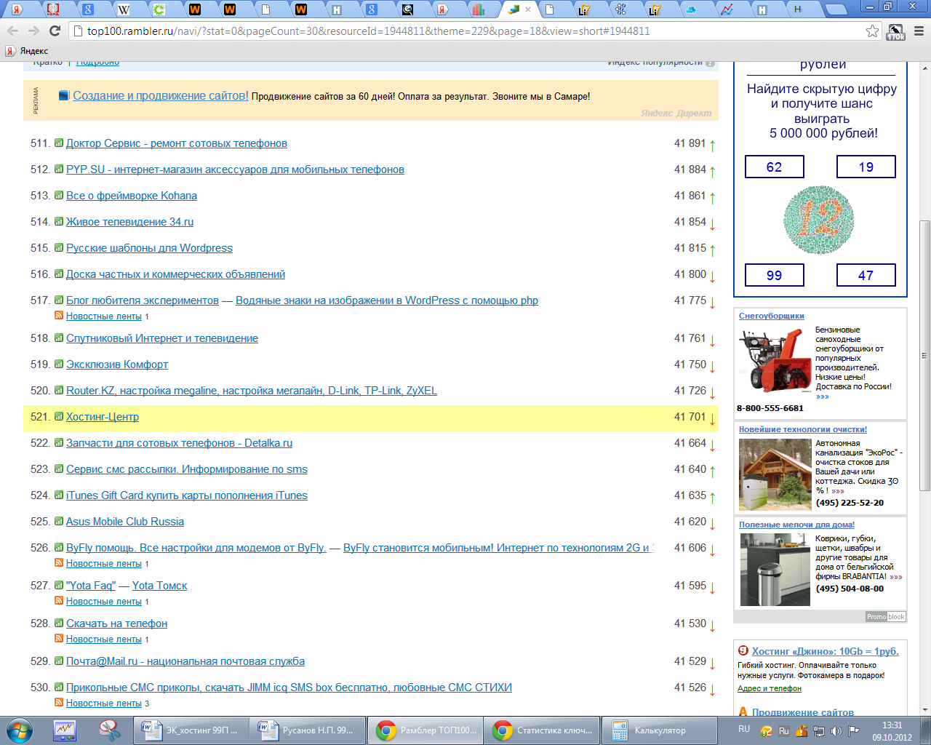Image resolution: width=931 pixels, height=745 pixels.
Task: Open Доктор Сервис - ремонт сотовых телефонов link
Action: pos(177,143)
